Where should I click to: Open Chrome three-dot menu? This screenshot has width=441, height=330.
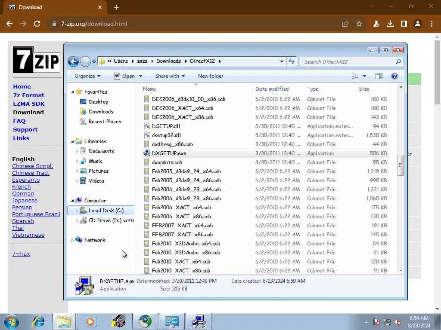click(432, 24)
